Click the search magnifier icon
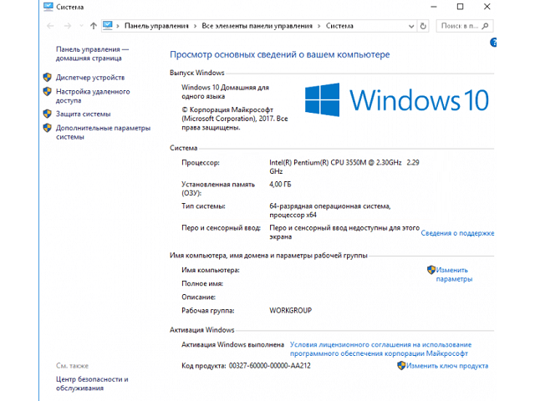535x401 pixels. click(x=485, y=26)
